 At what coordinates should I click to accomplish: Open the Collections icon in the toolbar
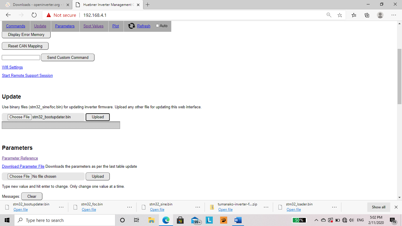tap(367, 15)
